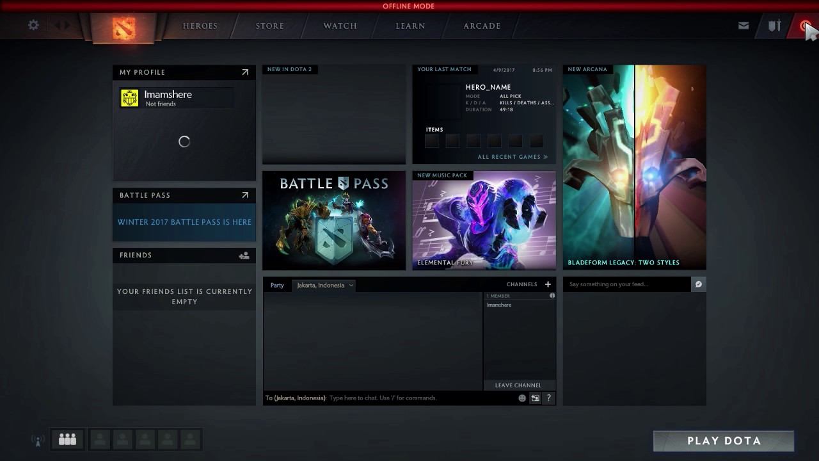Expand My Profile with the arrow icon
The height and width of the screenshot is (461, 819).
(244, 72)
